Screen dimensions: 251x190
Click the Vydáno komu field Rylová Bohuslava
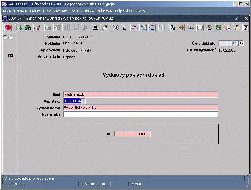point(141,107)
